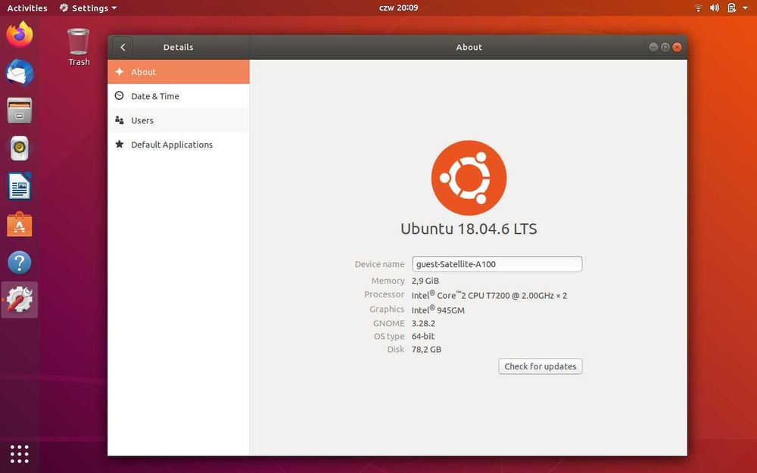This screenshot has height=473, width=757.
Task: Switch to Default Applications section
Action: pos(179,145)
